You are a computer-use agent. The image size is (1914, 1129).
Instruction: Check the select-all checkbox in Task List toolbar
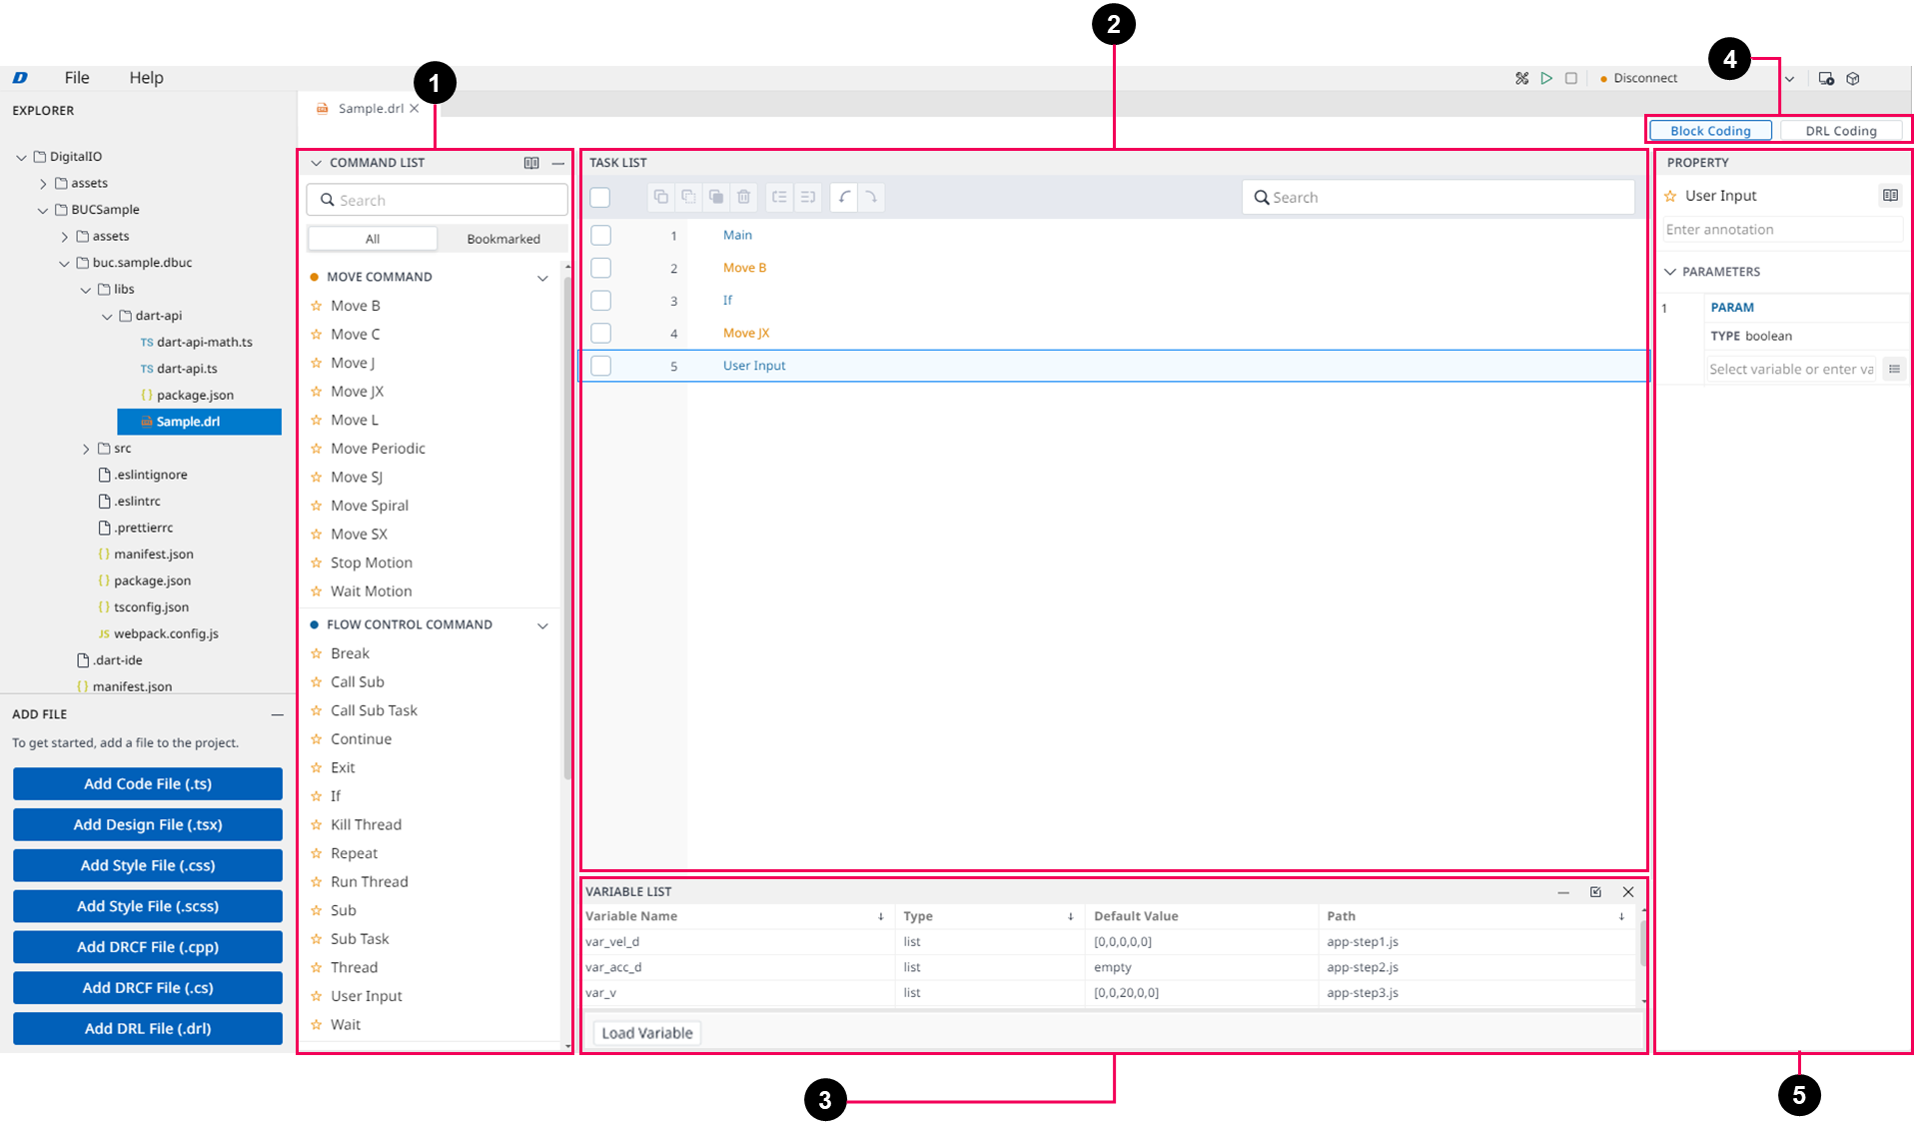[600, 197]
